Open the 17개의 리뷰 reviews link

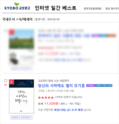tap(68, 97)
